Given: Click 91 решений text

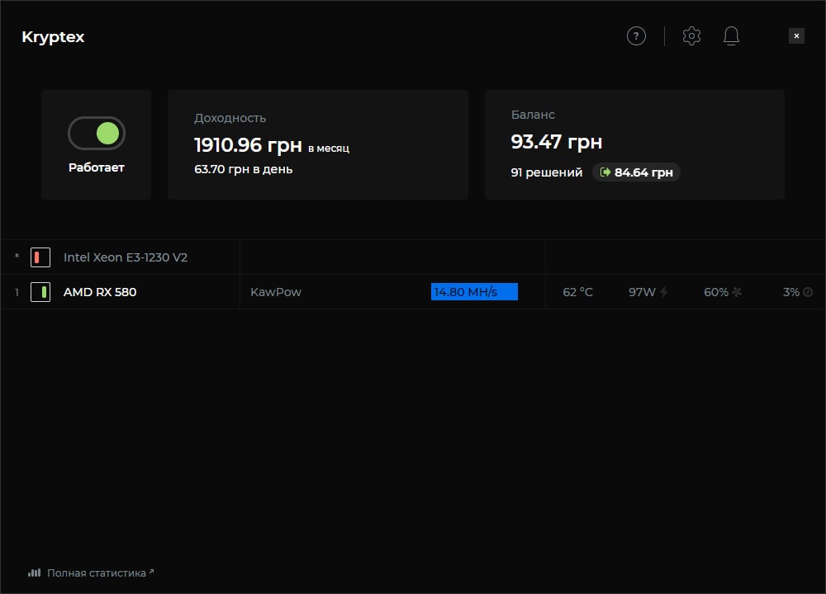Looking at the screenshot, I should point(546,172).
